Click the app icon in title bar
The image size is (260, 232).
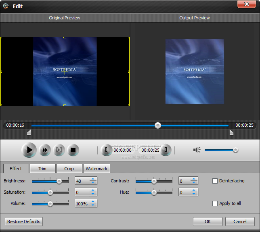tap(6, 6)
